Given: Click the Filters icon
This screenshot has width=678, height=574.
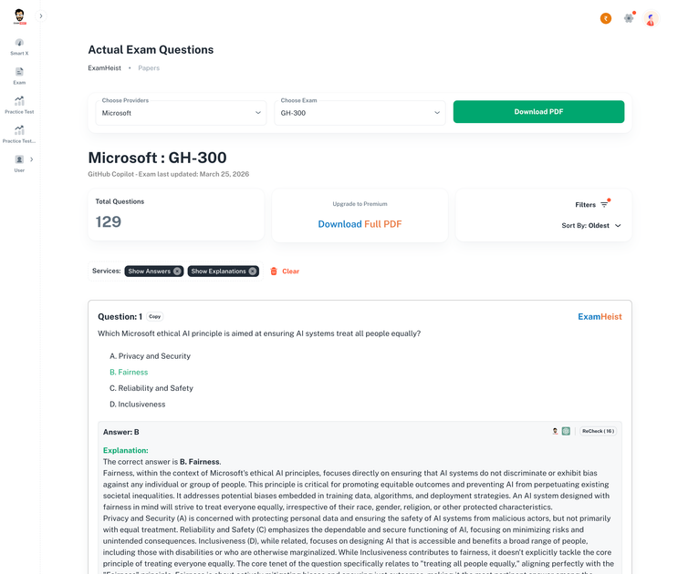Looking at the screenshot, I should click(x=604, y=205).
